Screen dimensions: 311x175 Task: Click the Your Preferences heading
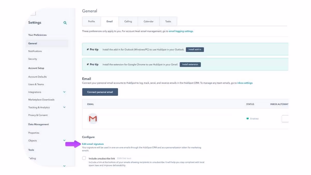(37, 35)
